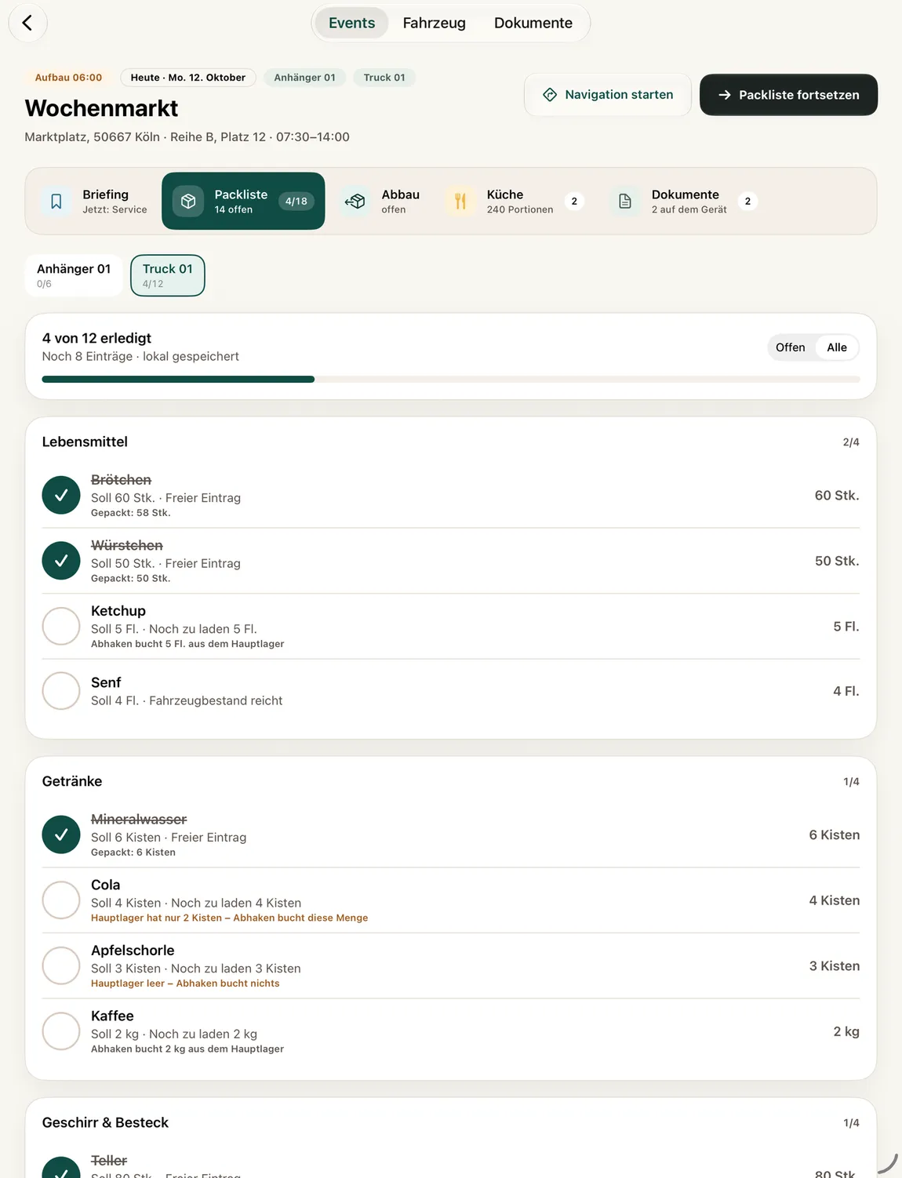
Task: Click the Abhaken bucht 5 Fl. note
Action: coord(187,644)
